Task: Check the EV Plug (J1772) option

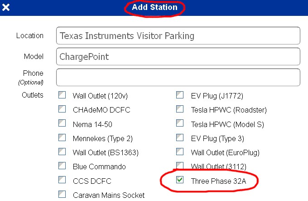Action: pyautogui.click(x=180, y=95)
